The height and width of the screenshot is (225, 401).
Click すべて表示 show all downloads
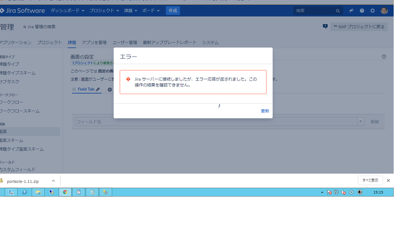370,180
